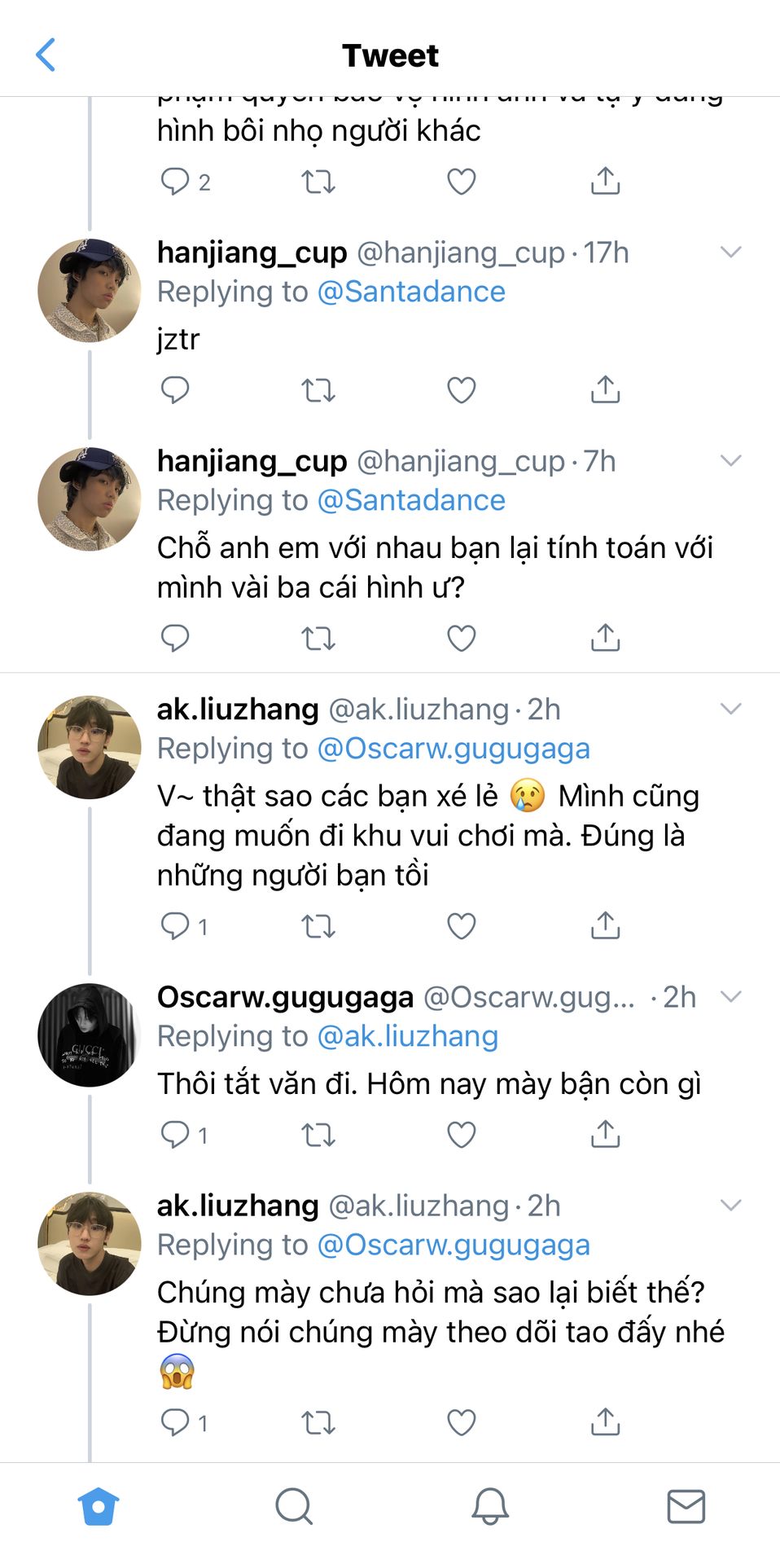Open the Notifications bell tab

point(490,1506)
